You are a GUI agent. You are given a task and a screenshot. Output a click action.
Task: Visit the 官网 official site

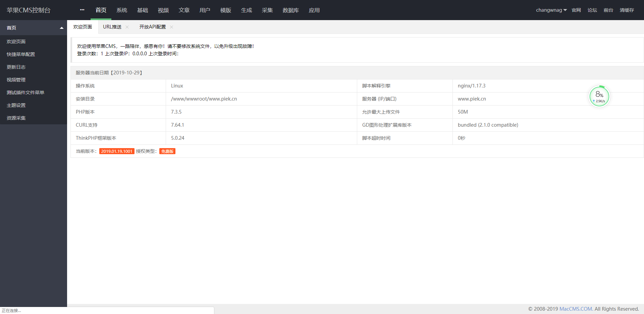point(576,10)
